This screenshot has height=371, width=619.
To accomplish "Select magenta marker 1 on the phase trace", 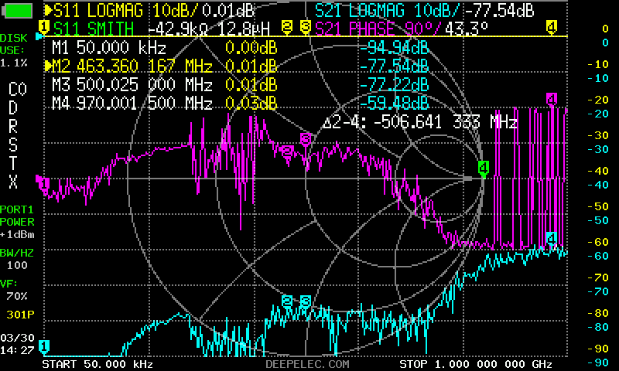I will (x=44, y=183).
